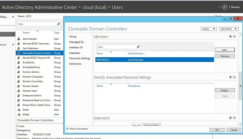Click the DnsUpdateProxy group icon
The height and width of the screenshot is (139, 243).
pos(19,67)
